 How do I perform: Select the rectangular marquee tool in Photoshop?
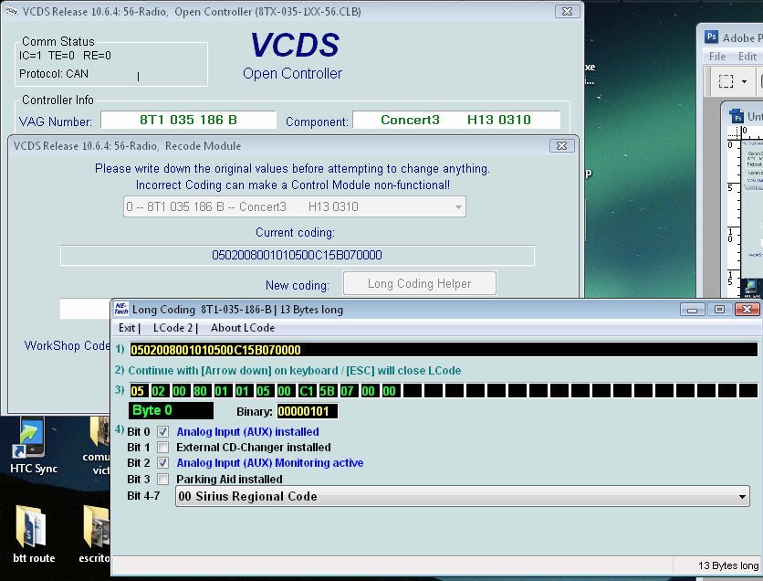click(x=726, y=81)
